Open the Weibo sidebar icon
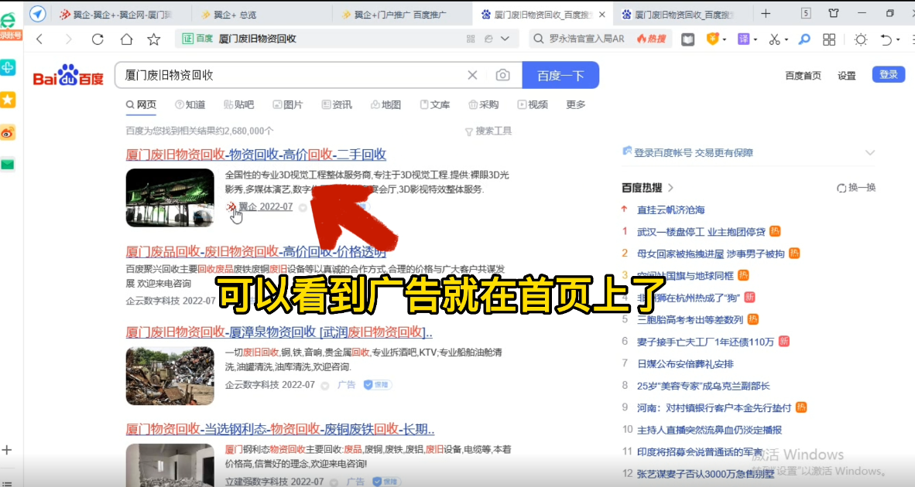The height and width of the screenshot is (487, 915). pyautogui.click(x=8, y=133)
